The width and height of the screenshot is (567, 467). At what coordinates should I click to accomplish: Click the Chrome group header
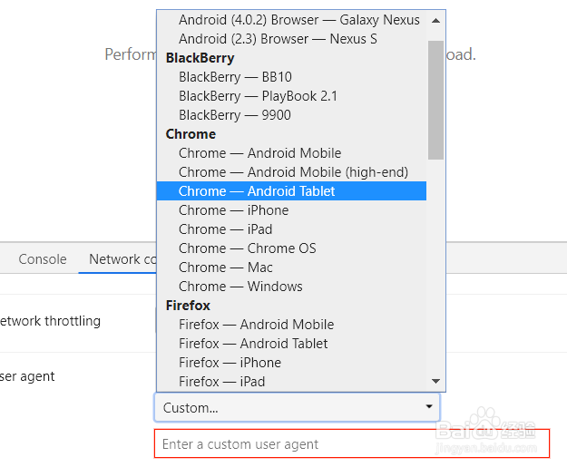(x=191, y=134)
